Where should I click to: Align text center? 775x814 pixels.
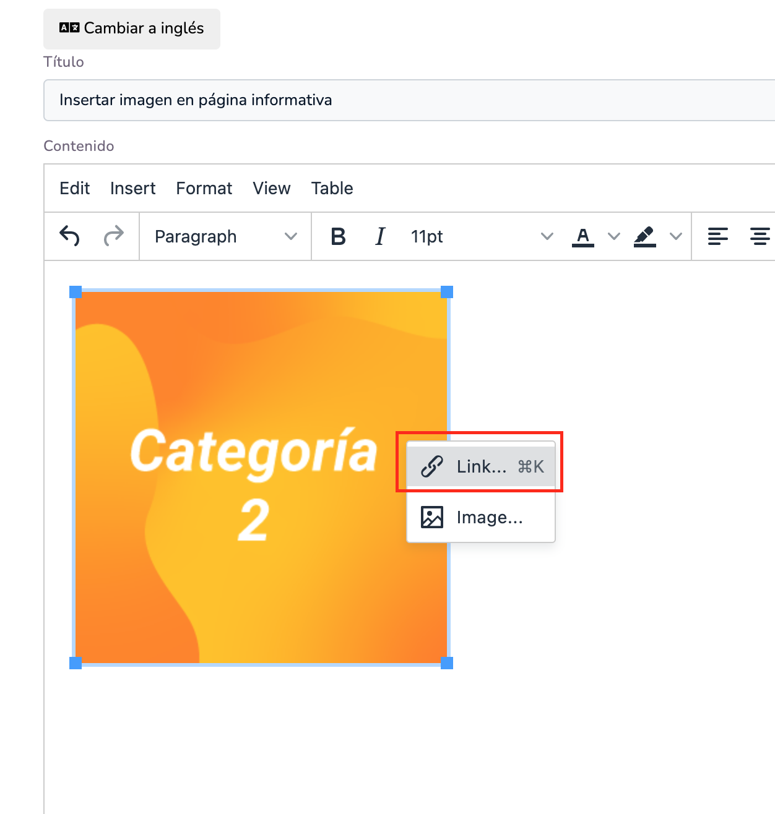pyautogui.click(x=760, y=236)
